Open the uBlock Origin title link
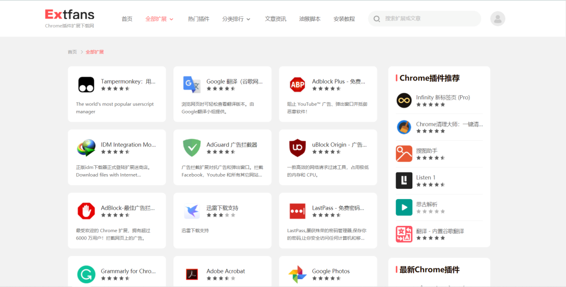Image resolution: width=566 pixels, height=287 pixels. point(339,144)
